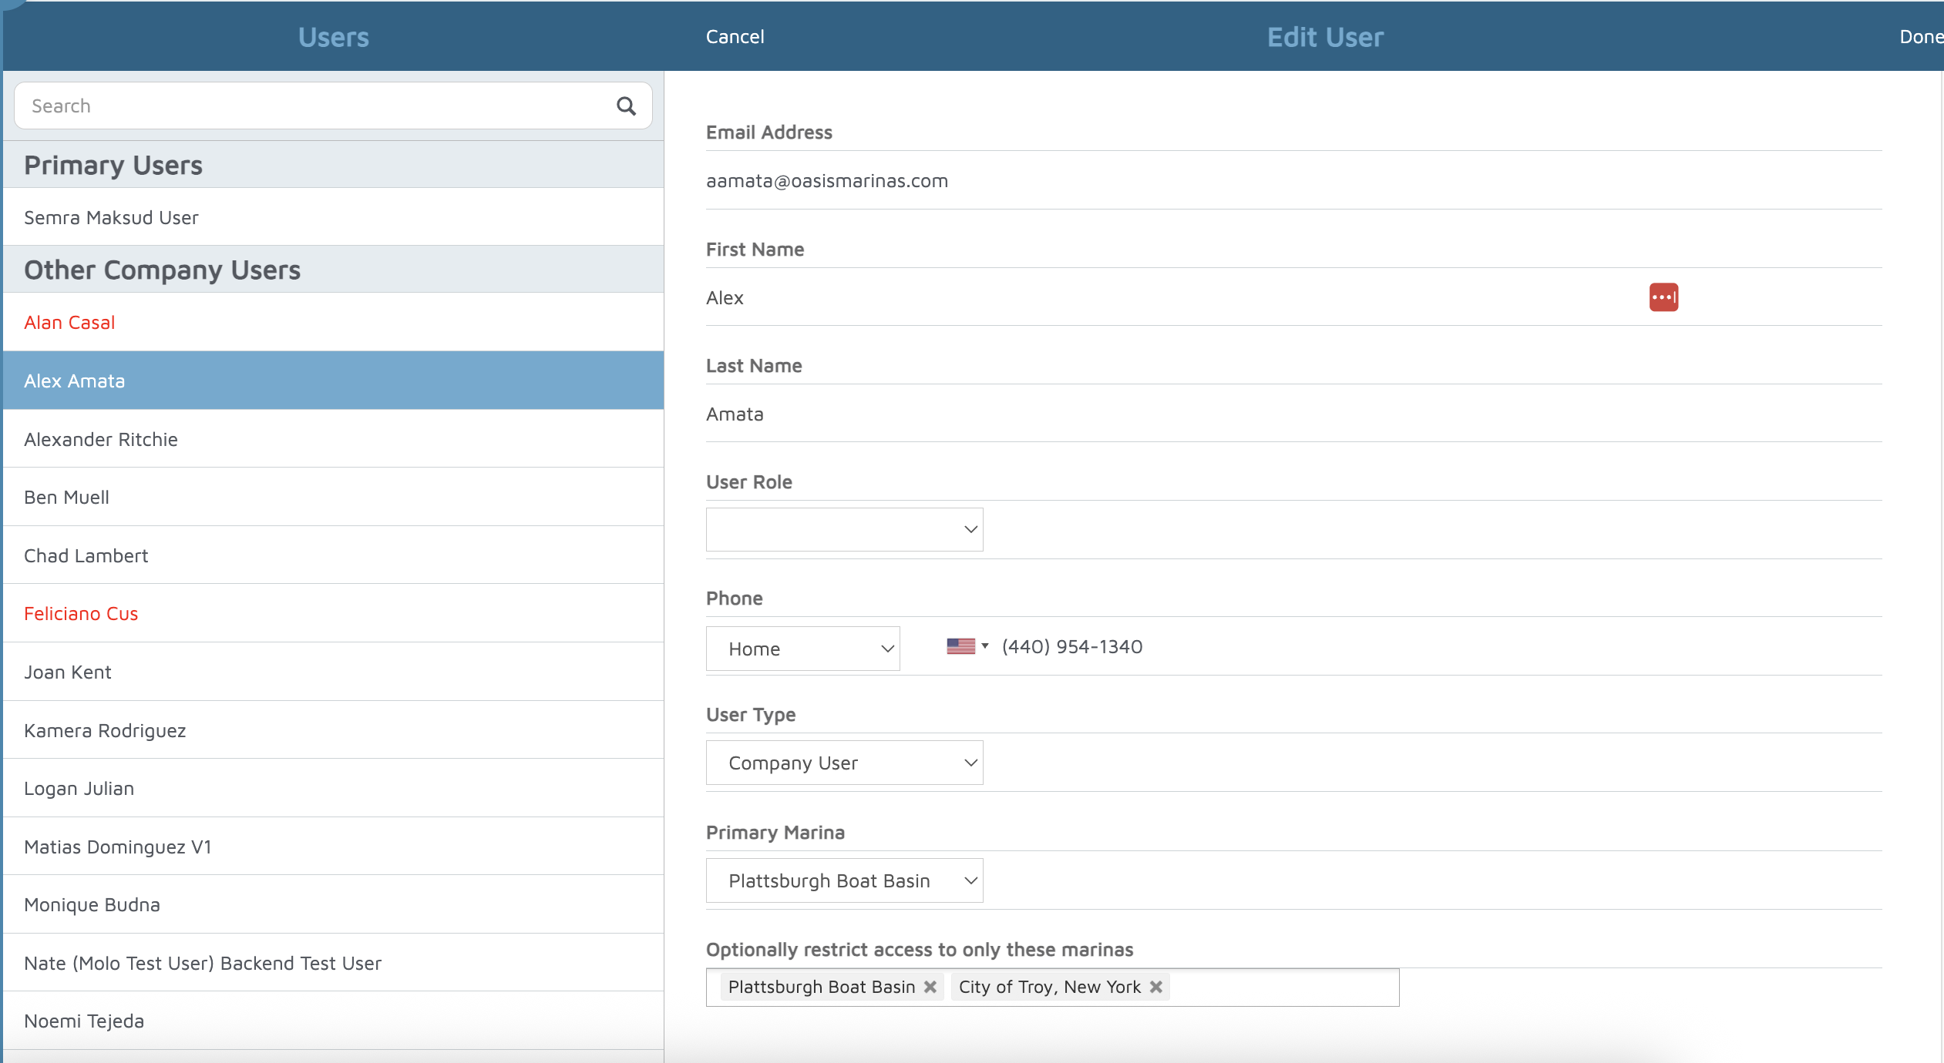Select Semra Maksud User in Primary Users
The width and height of the screenshot is (1944, 1063).
point(111,218)
